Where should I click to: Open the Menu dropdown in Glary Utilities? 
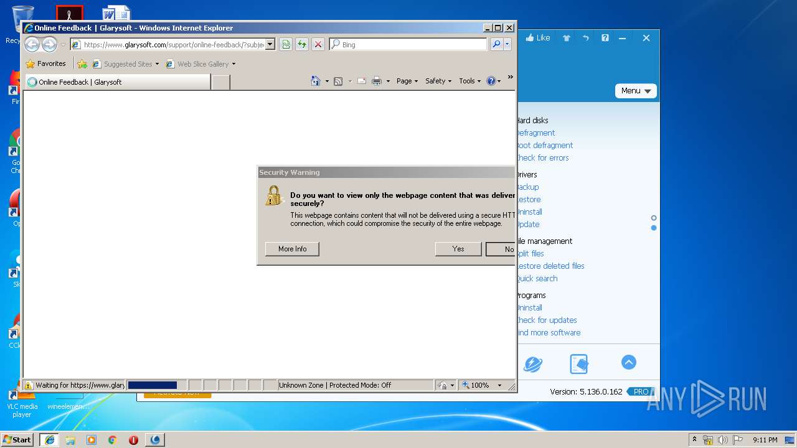pyautogui.click(x=636, y=91)
